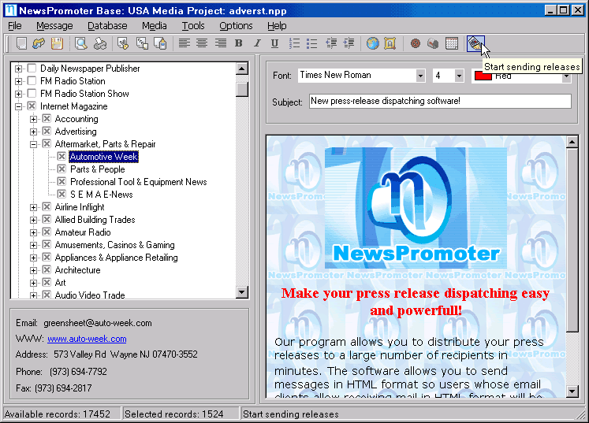Uncheck the Parts & People checkbox
589x423 pixels.
coord(62,169)
